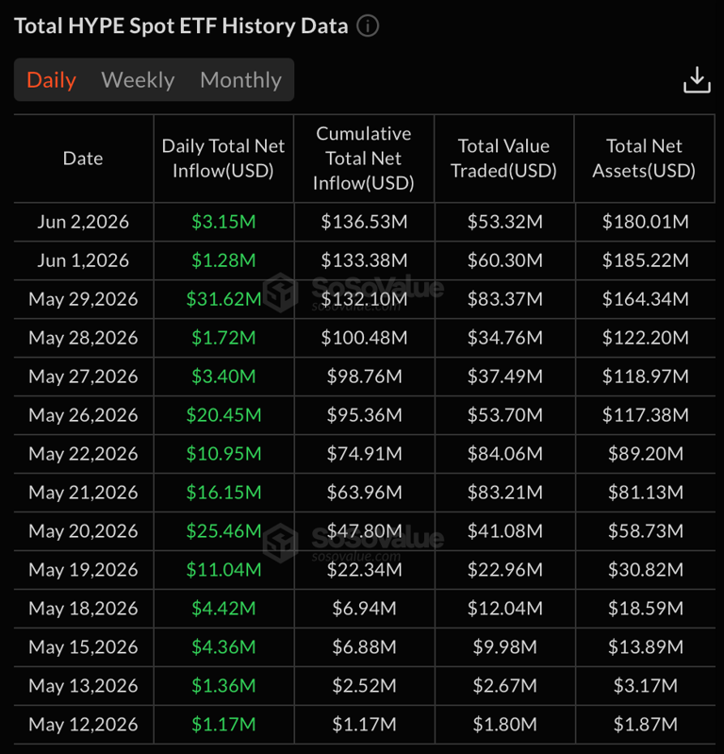Click the $185.22M total net assets value
This screenshot has height=754, width=724.
click(x=645, y=260)
